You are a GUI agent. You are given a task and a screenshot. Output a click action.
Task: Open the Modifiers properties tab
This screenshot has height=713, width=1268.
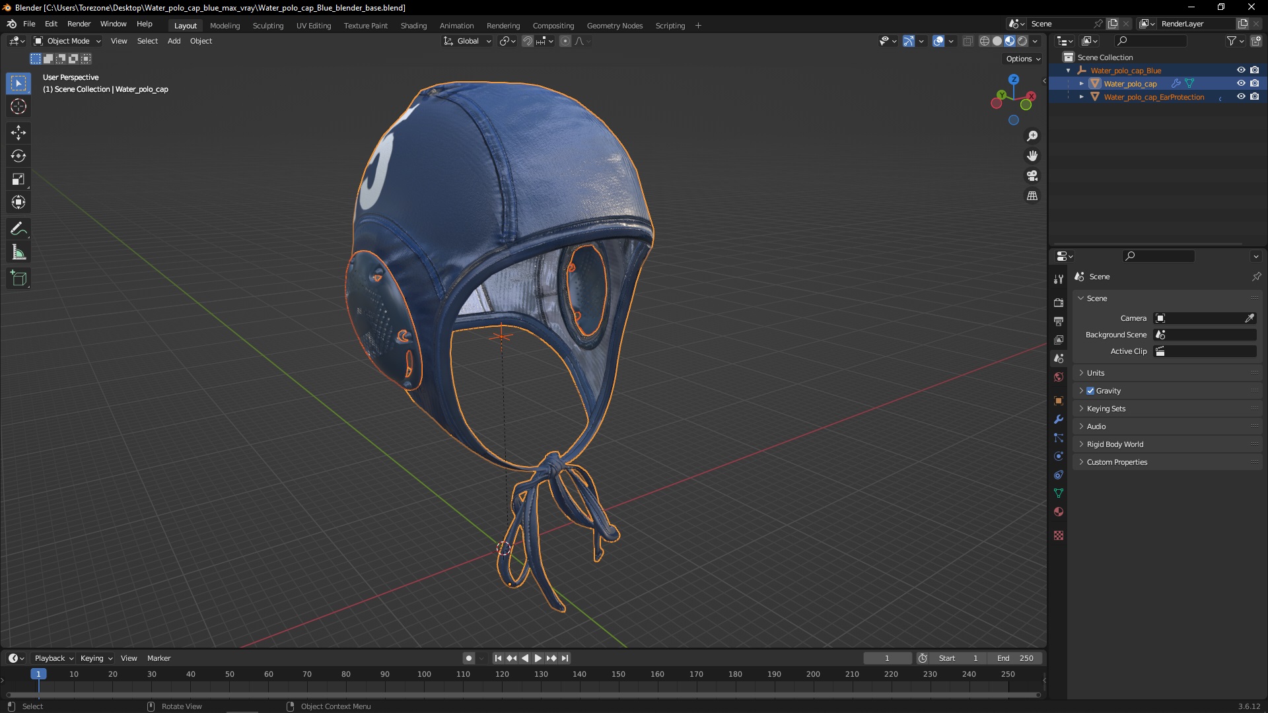[1059, 419]
